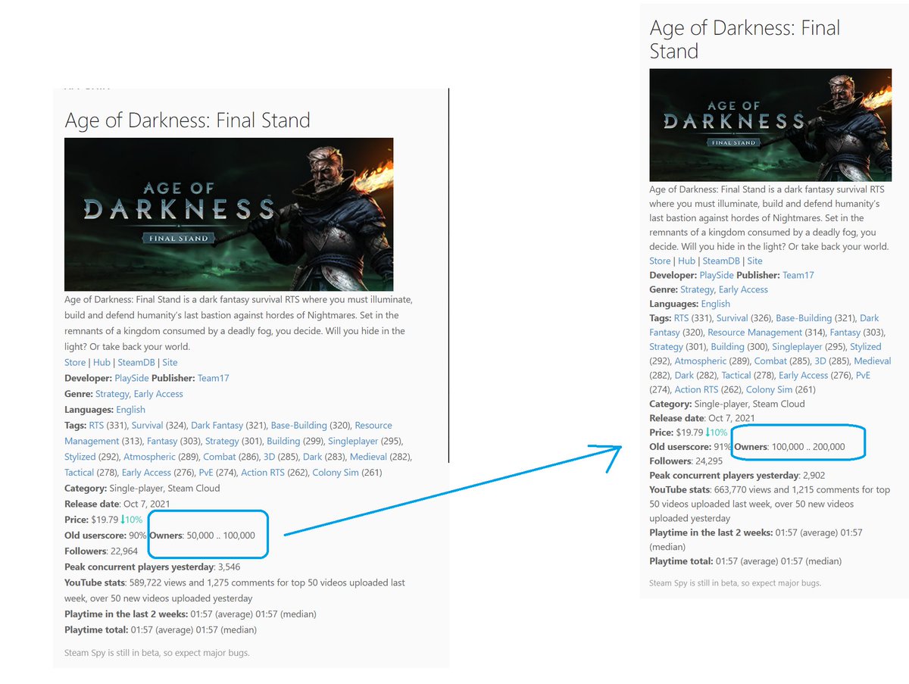Screen dimensions: 909x684
Task: Open the Site link in right panel
Action: 754,261
